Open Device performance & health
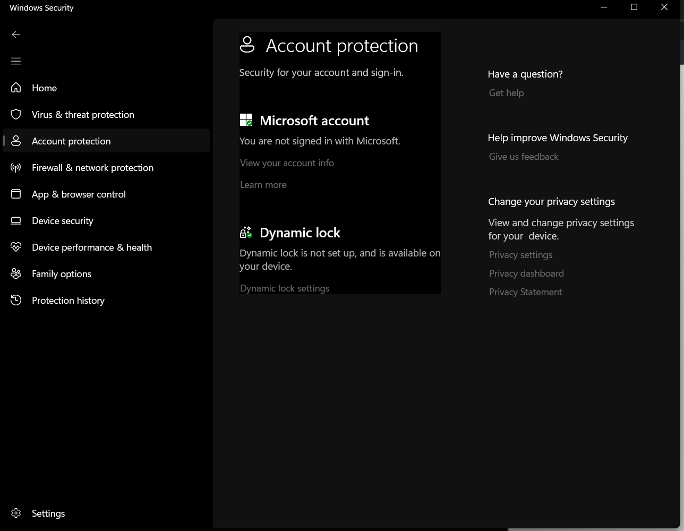 106,247
